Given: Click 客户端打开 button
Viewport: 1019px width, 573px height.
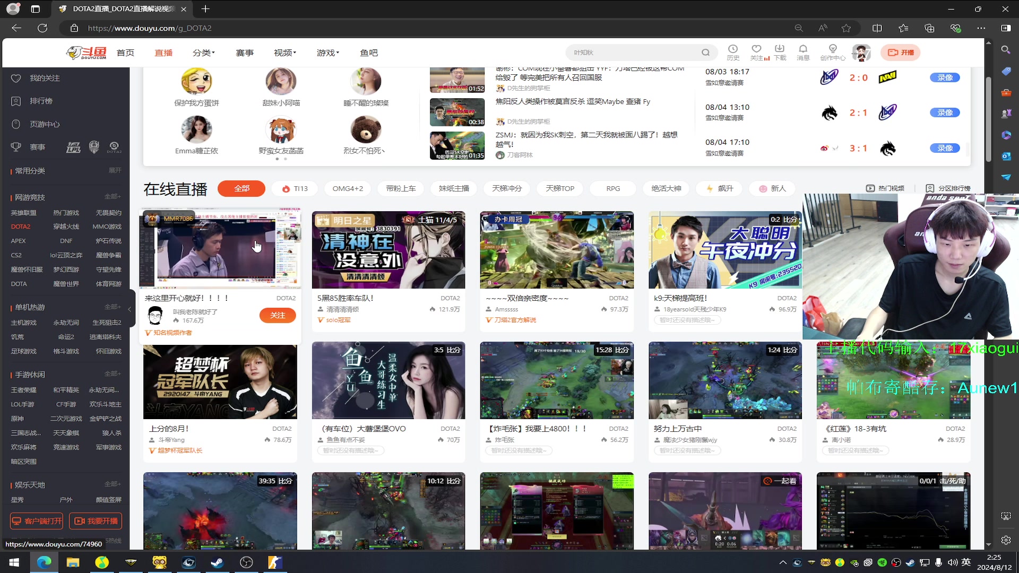Looking at the screenshot, I should (37, 521).
